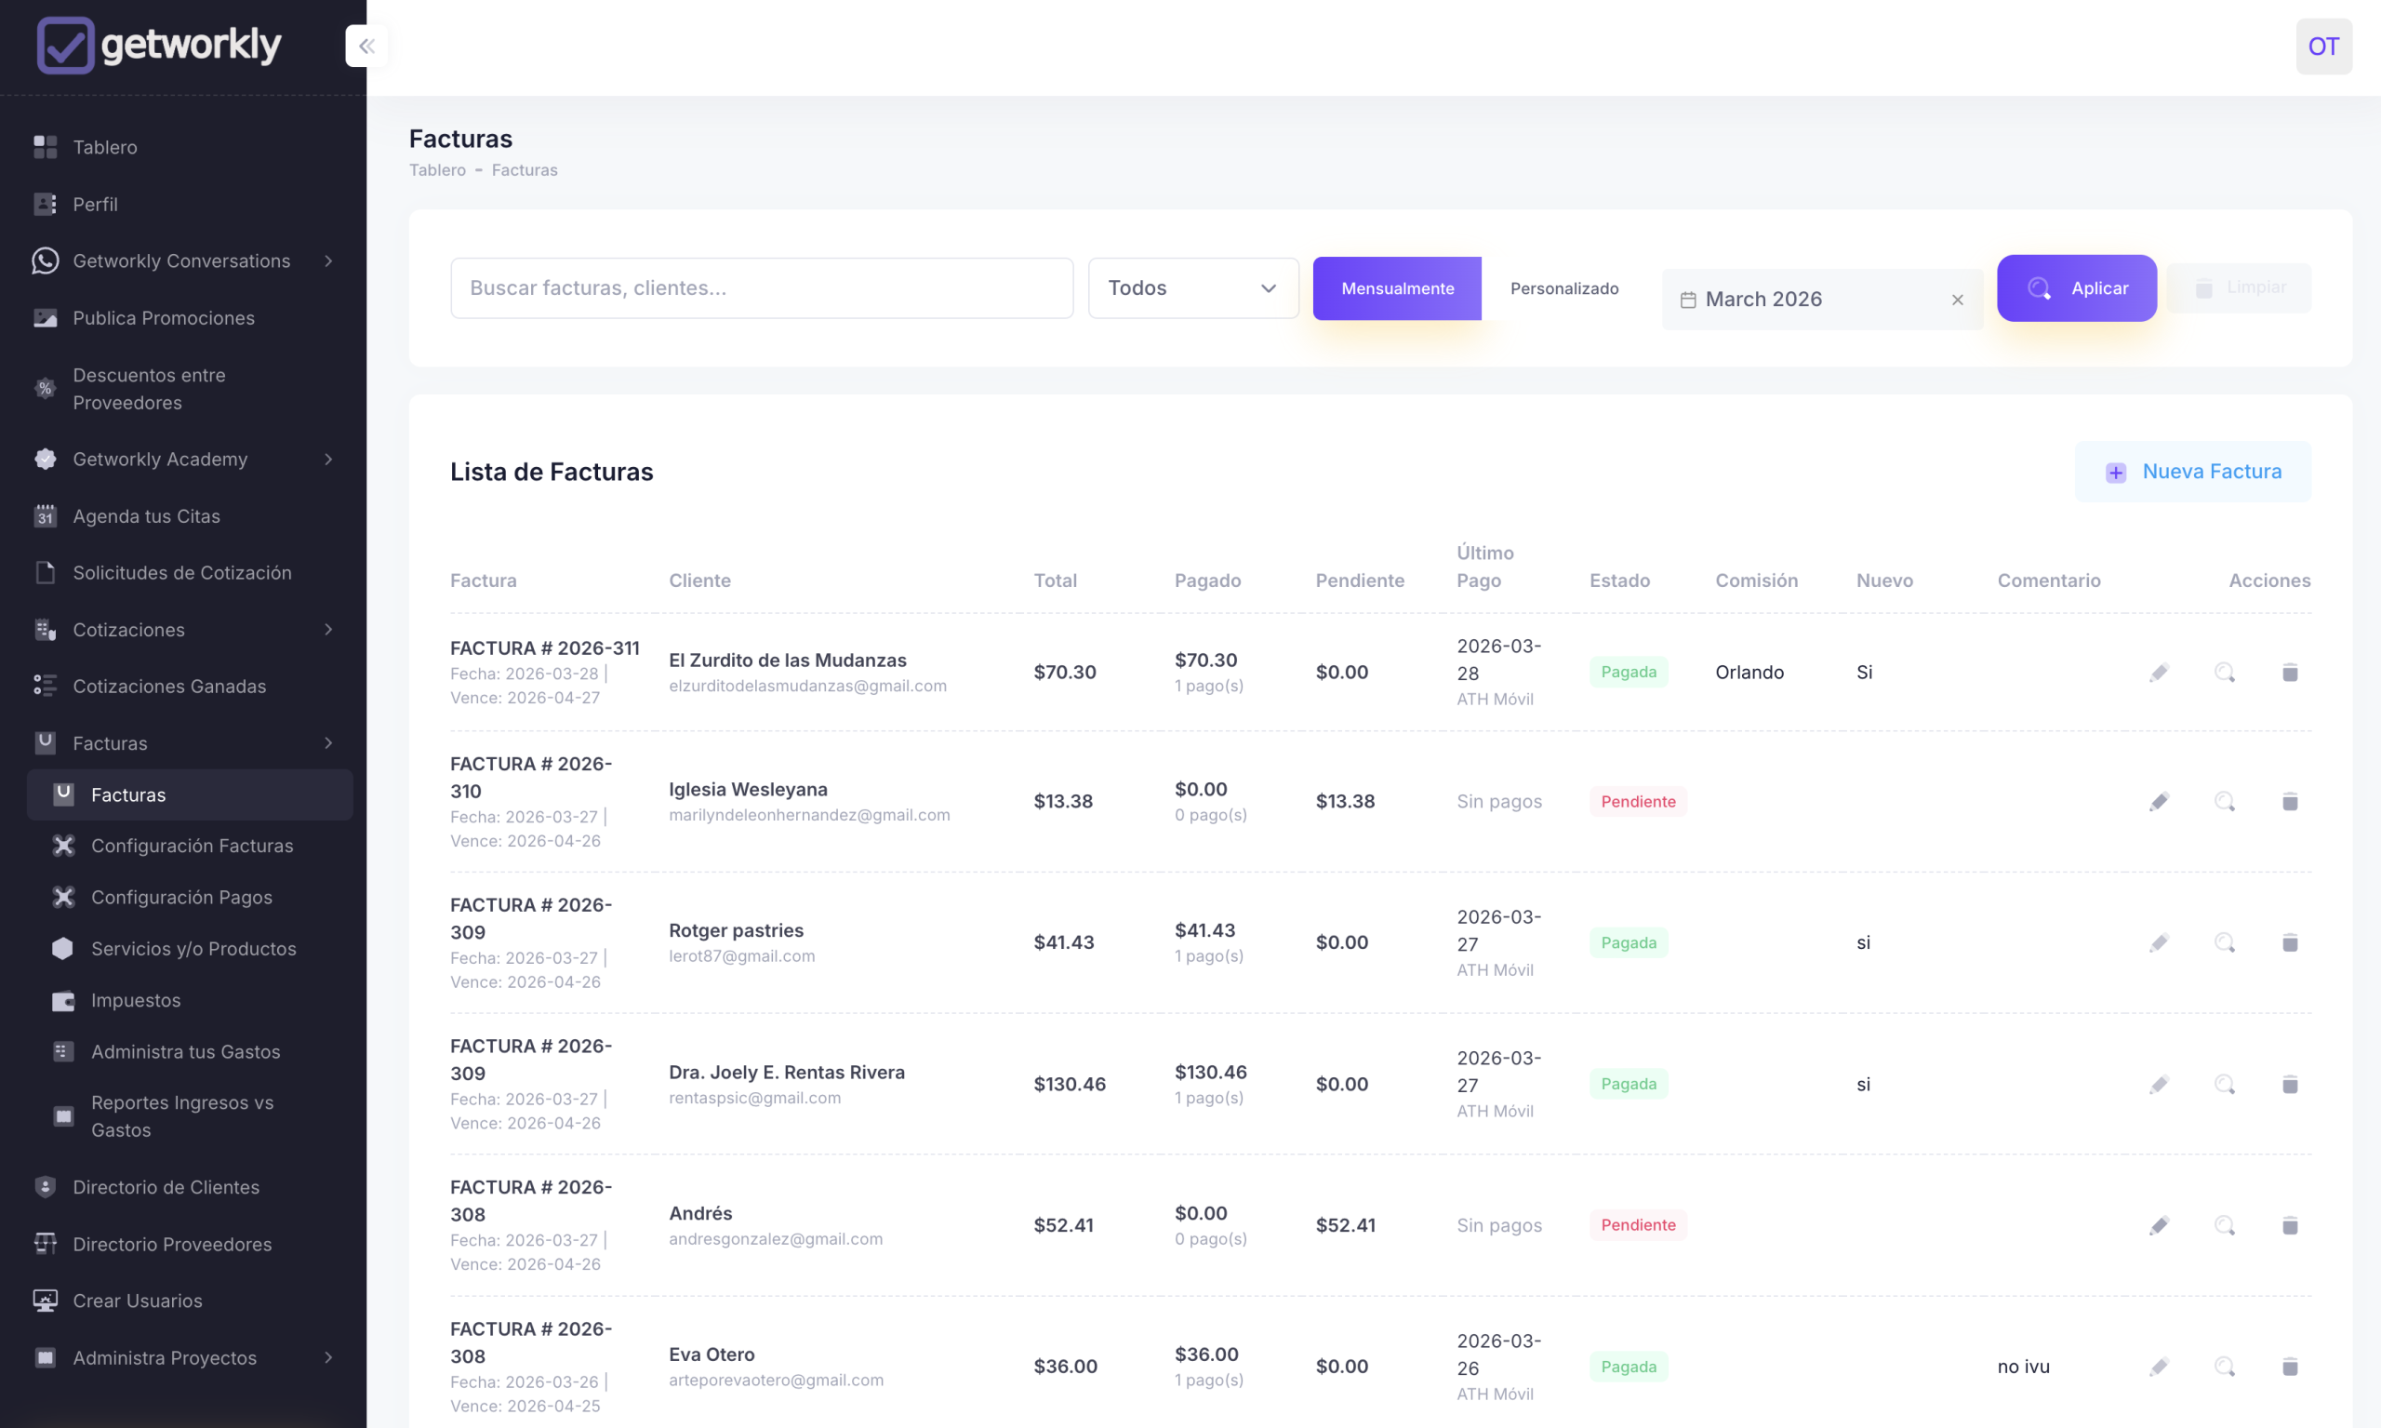This screenshot has width=2381, height=1428.
Task: Edit the Eva Otero invoice with pencil icon
Action: pyautogui.click(x=2159, y=1367)
